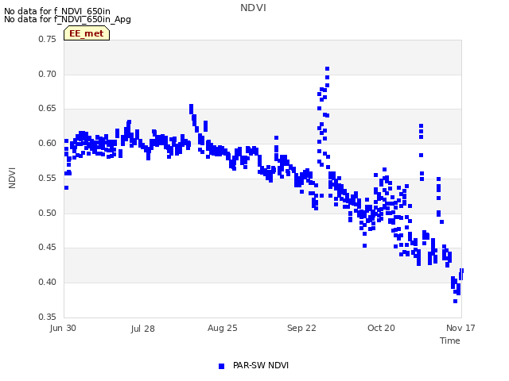509x381 pixels.
Task: Click the EE_met label box
Action: pos(87,33)
